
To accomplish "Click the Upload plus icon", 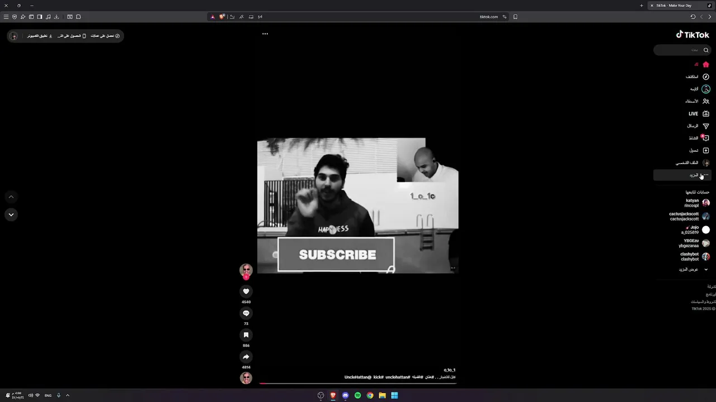I will pos(706,151).
